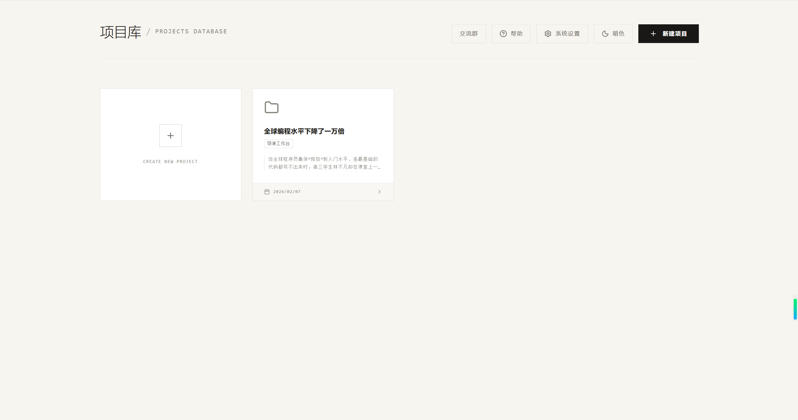Image resolution: width=798 pixels, height=420 pixels.
Task: Open the 交流群 community group
Action: [x=469, y=34]
